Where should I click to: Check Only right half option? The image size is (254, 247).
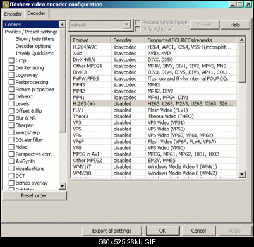pyautogui.click(x=138, y=29)
